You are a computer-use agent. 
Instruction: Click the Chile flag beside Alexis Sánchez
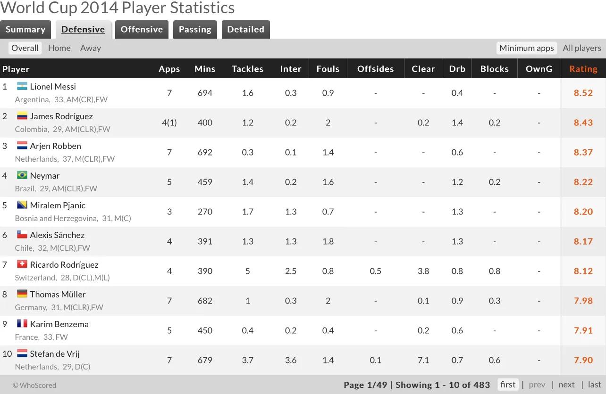(22, 235)
